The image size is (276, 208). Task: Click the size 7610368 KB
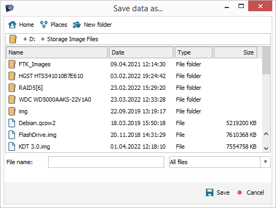[x=241, y=135]
